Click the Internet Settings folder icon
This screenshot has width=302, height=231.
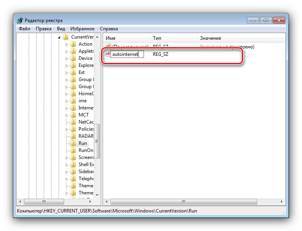tap(74, 108)
